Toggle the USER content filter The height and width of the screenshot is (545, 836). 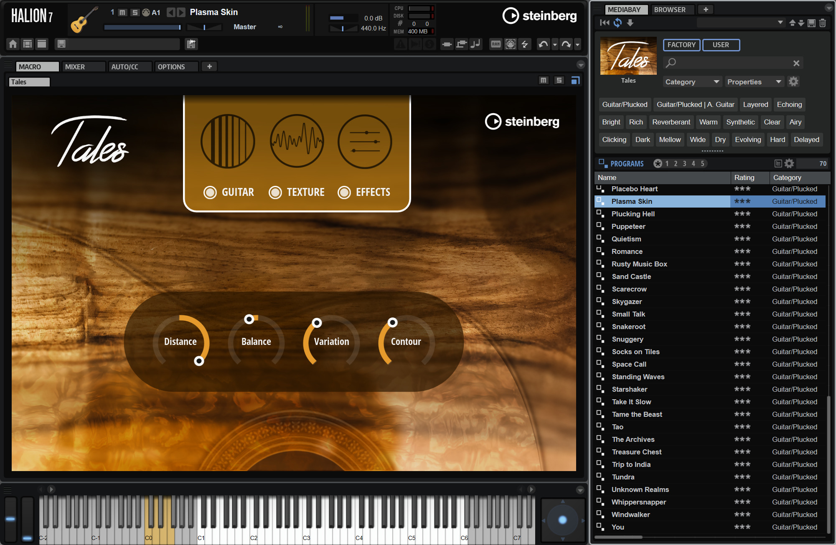click(721, 45)
